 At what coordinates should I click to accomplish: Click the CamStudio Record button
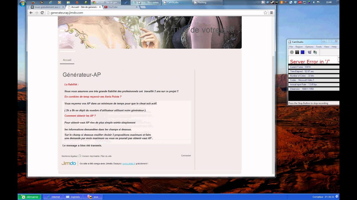coord(292,52)
